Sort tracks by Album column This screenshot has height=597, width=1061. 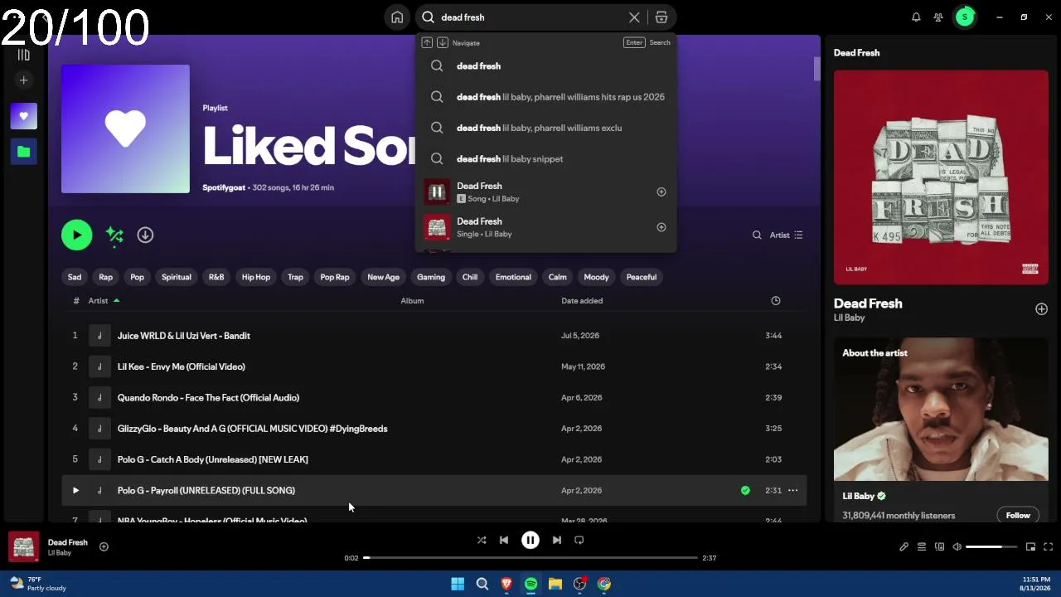pos(413,301)
